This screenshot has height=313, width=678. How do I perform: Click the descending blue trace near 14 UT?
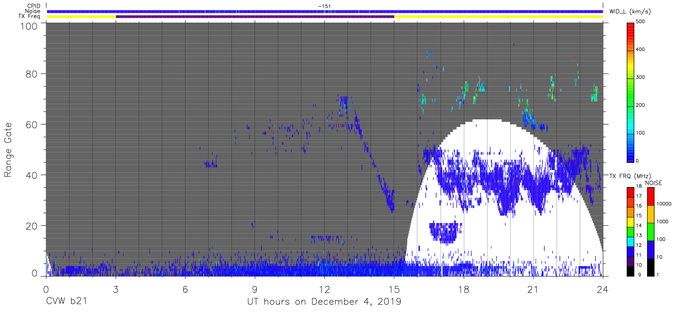(x=374, y=163)
